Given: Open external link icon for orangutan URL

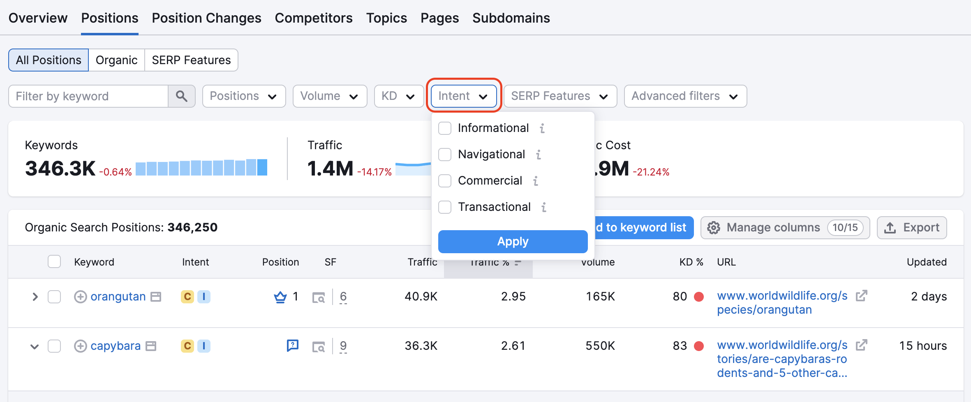Looking at the screenshot, I should tap(861, 296).
